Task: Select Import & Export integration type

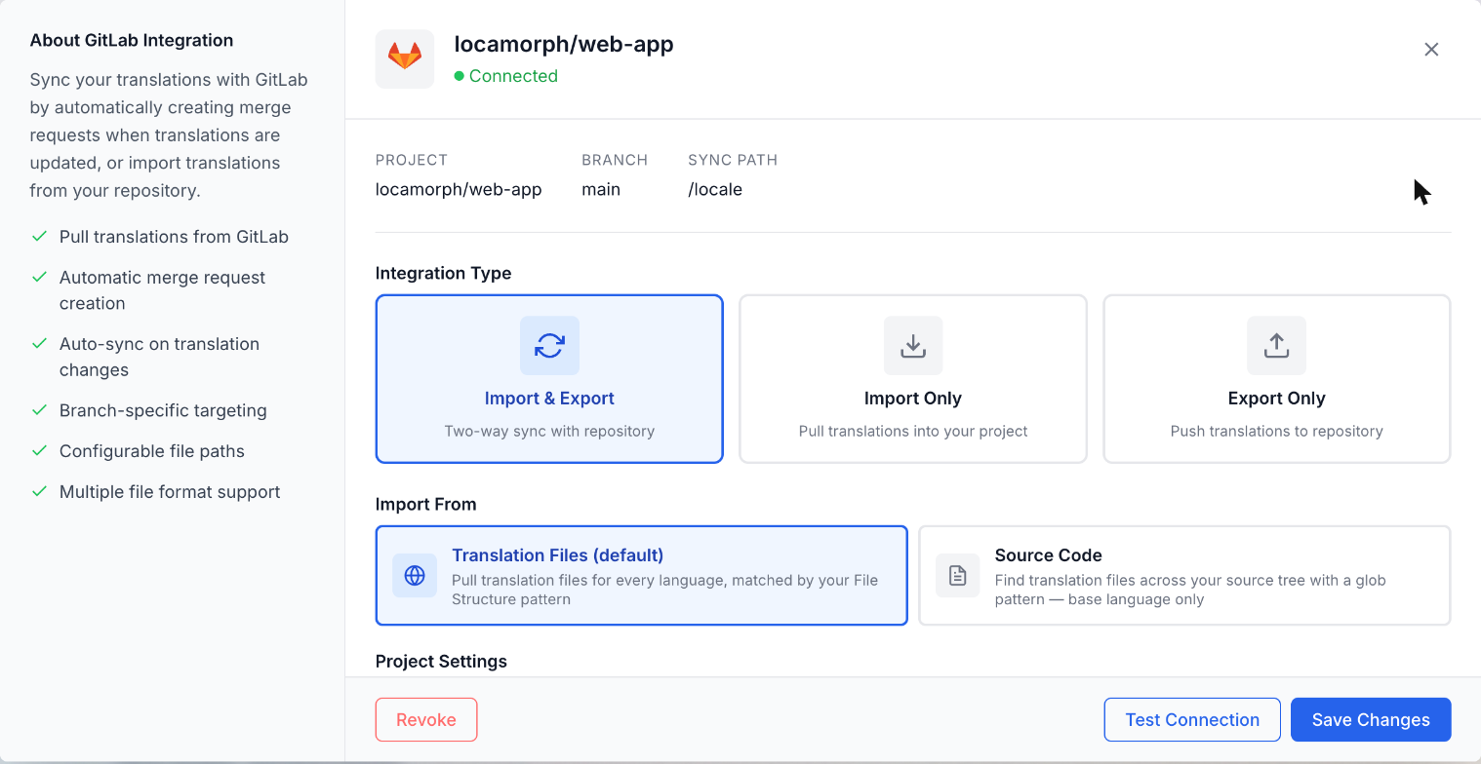Action: [549, 379]
